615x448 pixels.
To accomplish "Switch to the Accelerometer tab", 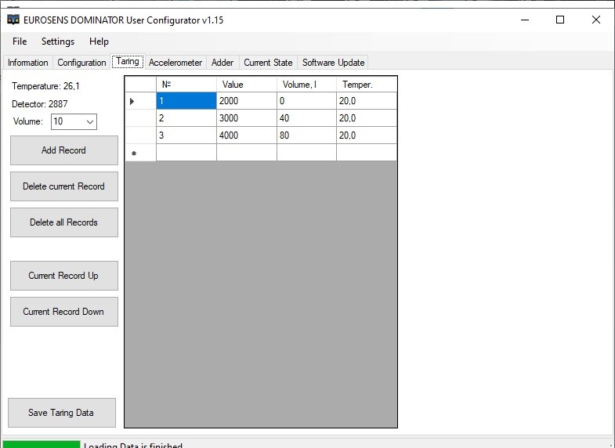I will [x=175, y=63].
